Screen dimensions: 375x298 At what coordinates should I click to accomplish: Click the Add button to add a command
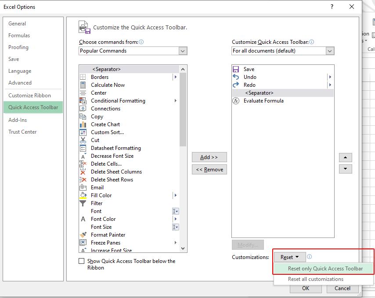click(x=209, y=157)
